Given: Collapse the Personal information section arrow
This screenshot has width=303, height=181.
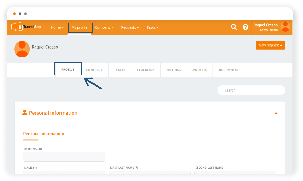Looking at the screenshot, I should [x=276, y=113].
